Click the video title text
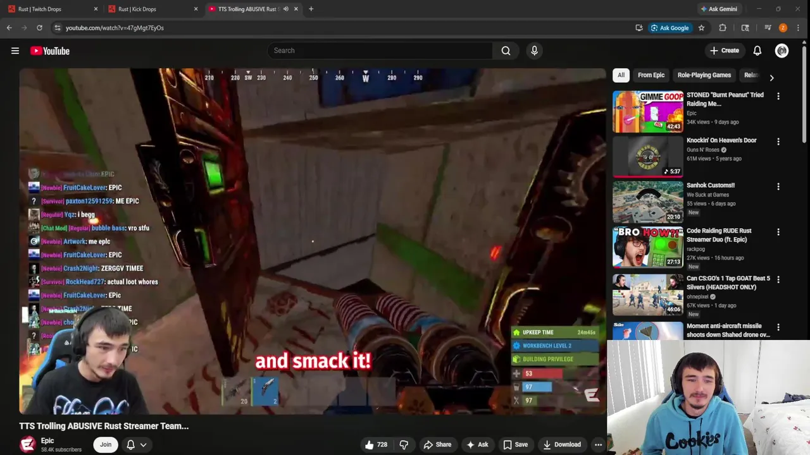 click(x=104, y=426)
